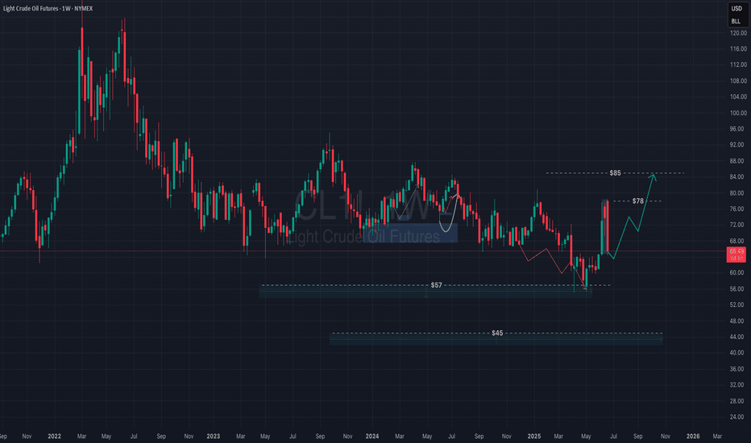The width and height of the screenshot is (751, 443).
Task: Click the 120.00 price axis label
Action: point(738,33)
